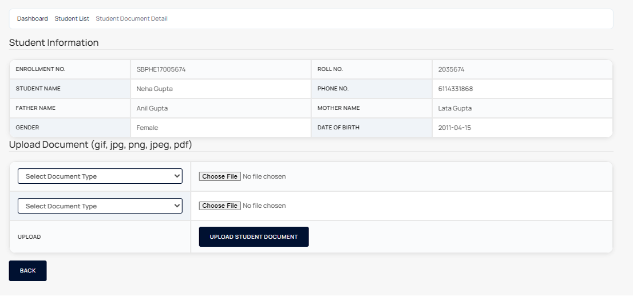Screen dimensions: 633x296
Task: Open first Select Document Type dropdown
Action: click(x=100, y=176)
